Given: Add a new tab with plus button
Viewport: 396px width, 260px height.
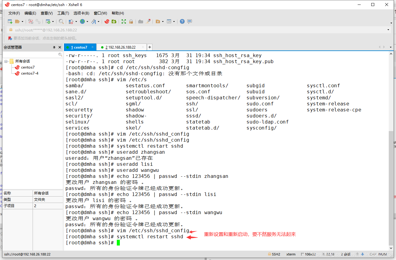Looking at the screenshot, I should [x=150, y=47].
